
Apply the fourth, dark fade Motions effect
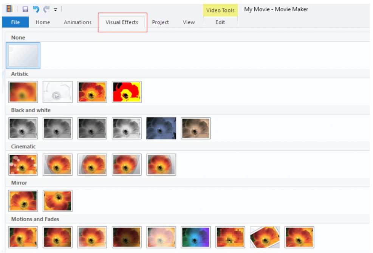[x=127, y=237]
